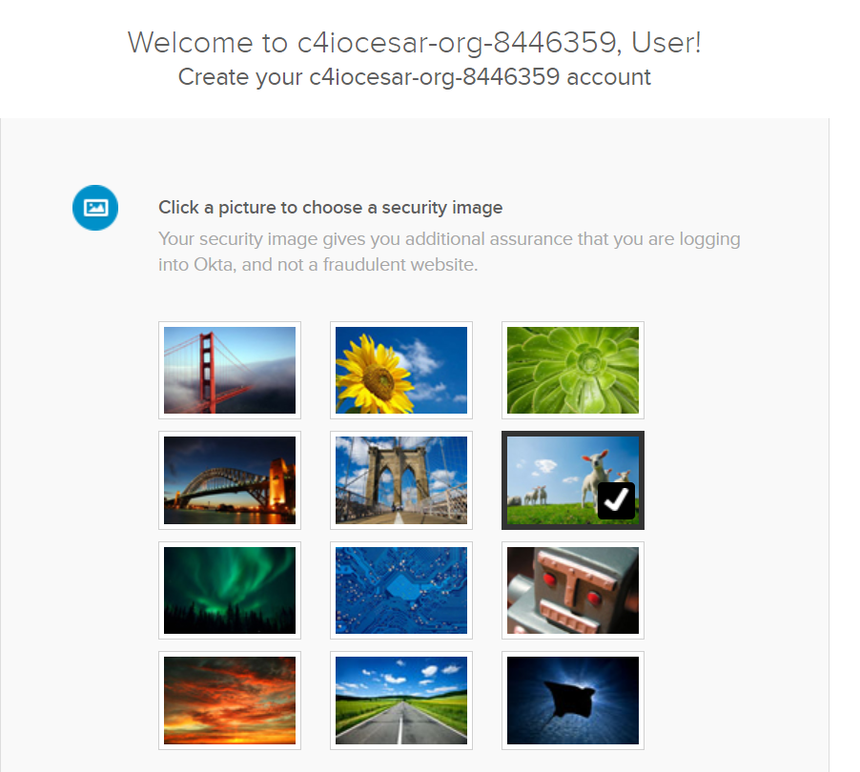Image resolution: width=860 pixels, height=772 pixels.
Task: Click the 'Your security image gives you' description
Action: [x=449, y=252]
